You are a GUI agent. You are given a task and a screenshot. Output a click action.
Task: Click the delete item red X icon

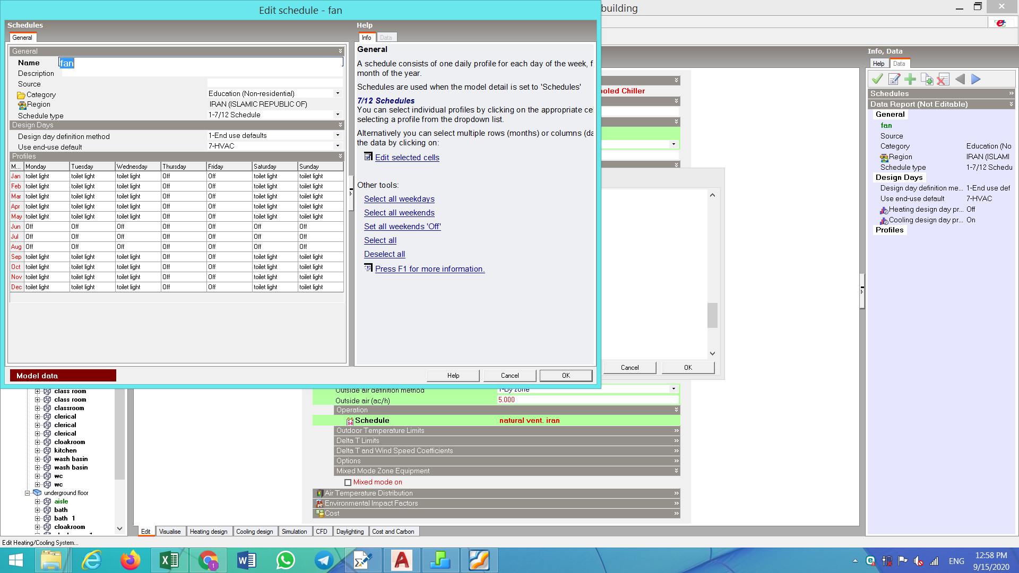click(x=943, y=79)
